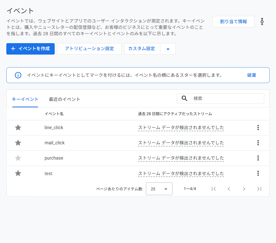Open the change history icon at top right

click(262, 22)
